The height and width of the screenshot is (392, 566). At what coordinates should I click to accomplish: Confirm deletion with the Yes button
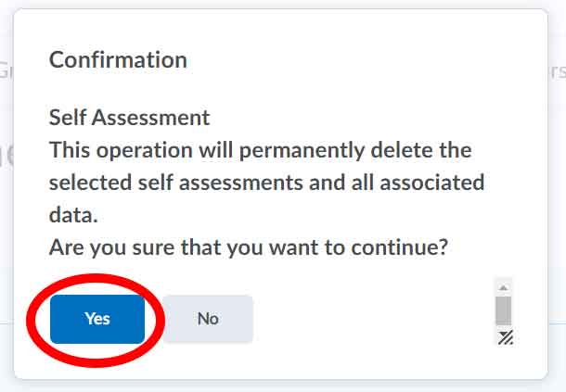point(97,319)
